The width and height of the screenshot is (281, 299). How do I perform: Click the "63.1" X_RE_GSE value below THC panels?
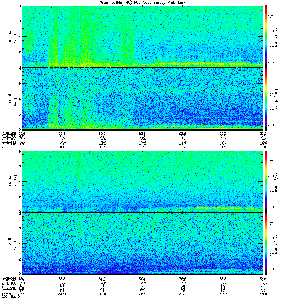click(223, 278)
